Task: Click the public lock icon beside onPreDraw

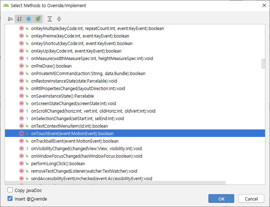Action: click(27, 66)
